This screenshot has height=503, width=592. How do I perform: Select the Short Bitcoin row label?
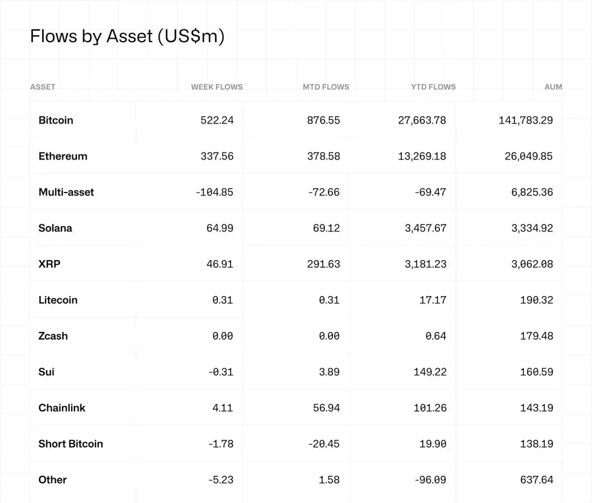click(x=71, y=444)
